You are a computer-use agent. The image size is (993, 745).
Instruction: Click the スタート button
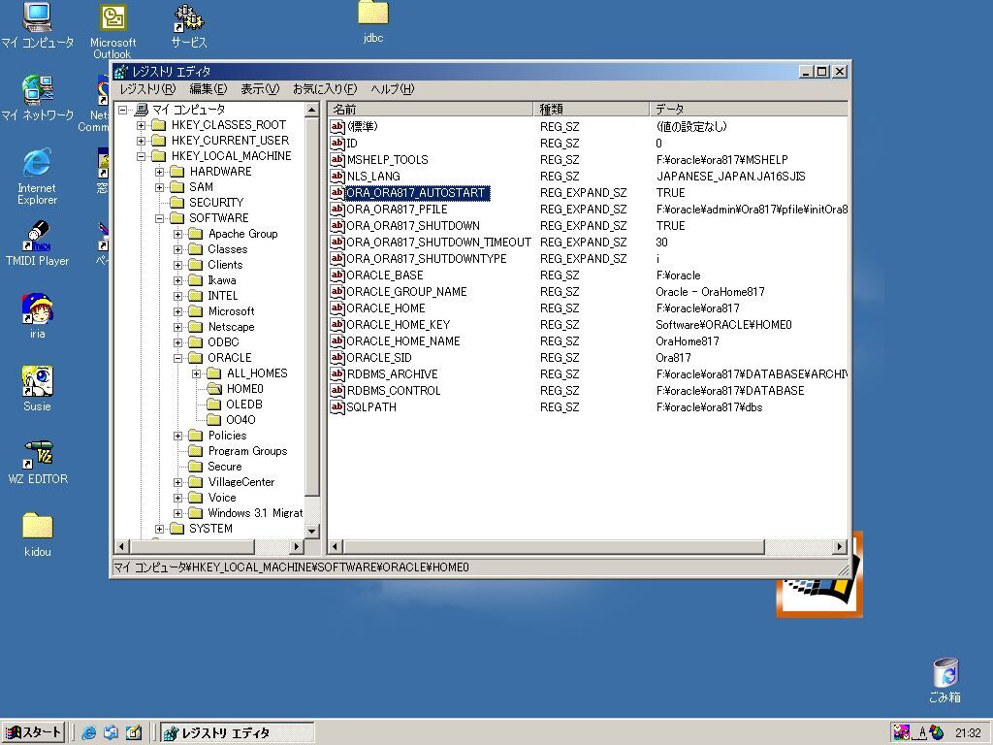click(33, 732)
